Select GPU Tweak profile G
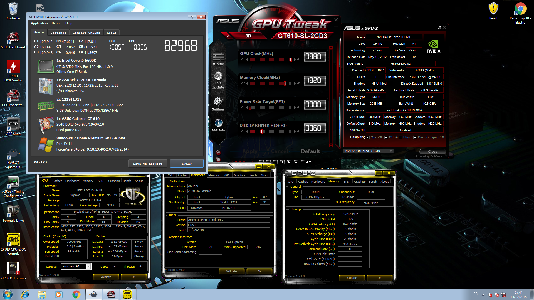534x300 pixels. (296, 162)
